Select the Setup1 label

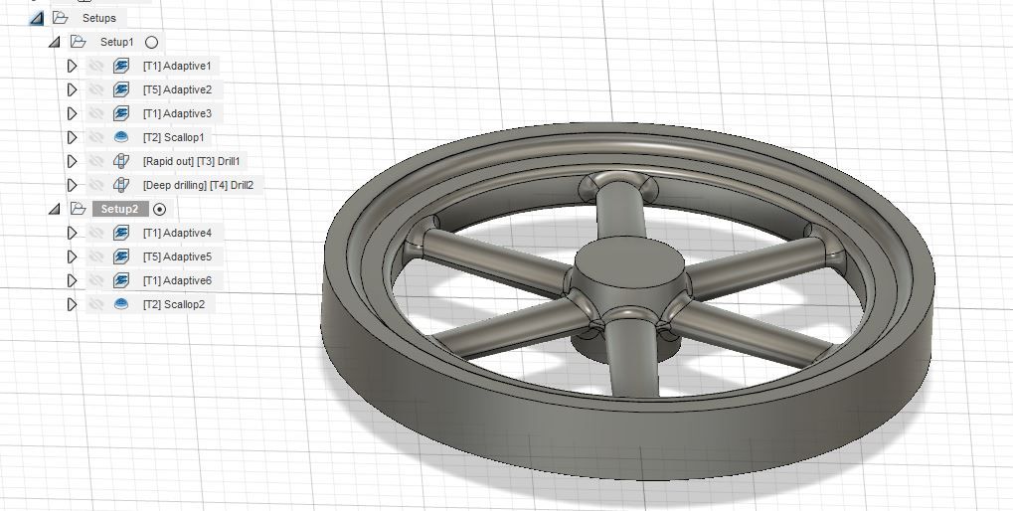(x=117, y=42)
